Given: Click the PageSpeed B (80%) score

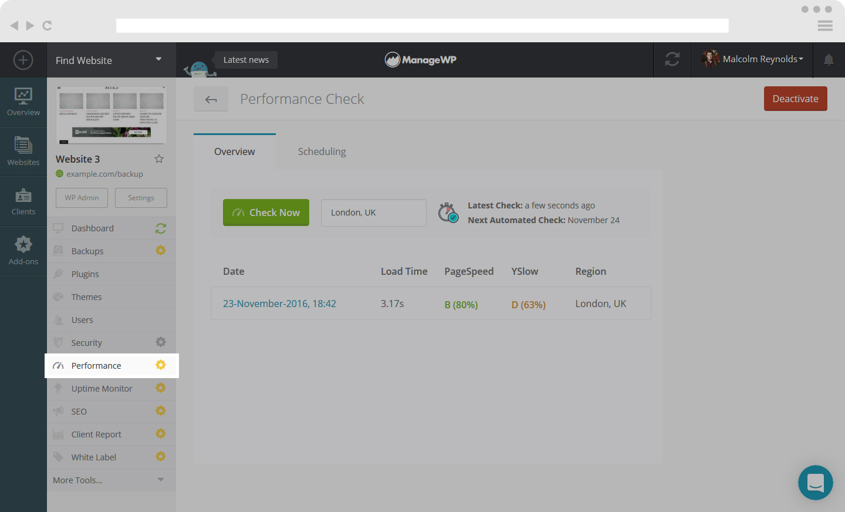Looking at the screenshot, I should [461, 305].
